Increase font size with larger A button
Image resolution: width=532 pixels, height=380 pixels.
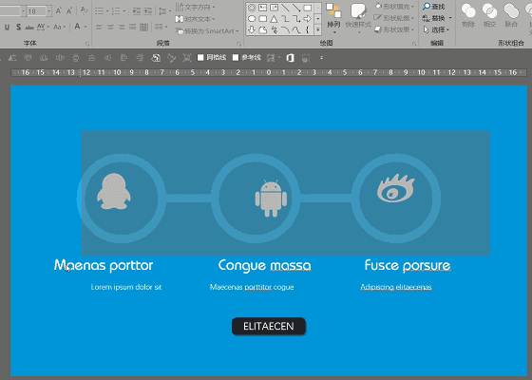click(58, 11)
